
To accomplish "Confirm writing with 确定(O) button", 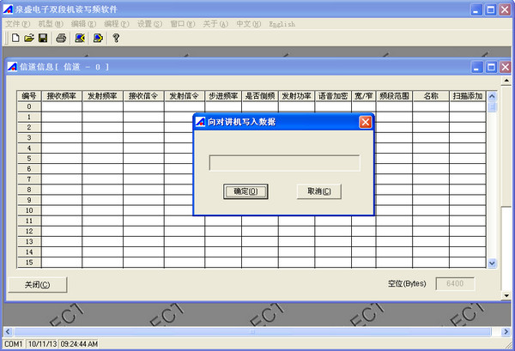I will (x=245, y=191).
